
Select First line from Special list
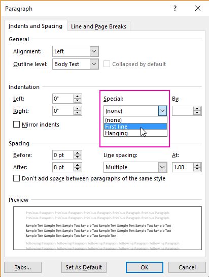coord(135,127)
